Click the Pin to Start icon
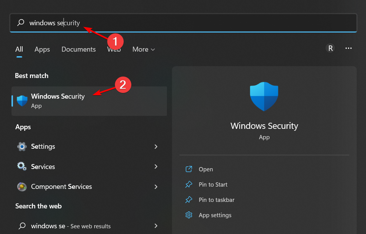Image resolution: width=366 pixels, height=234 pixels. tap(188, 184)
